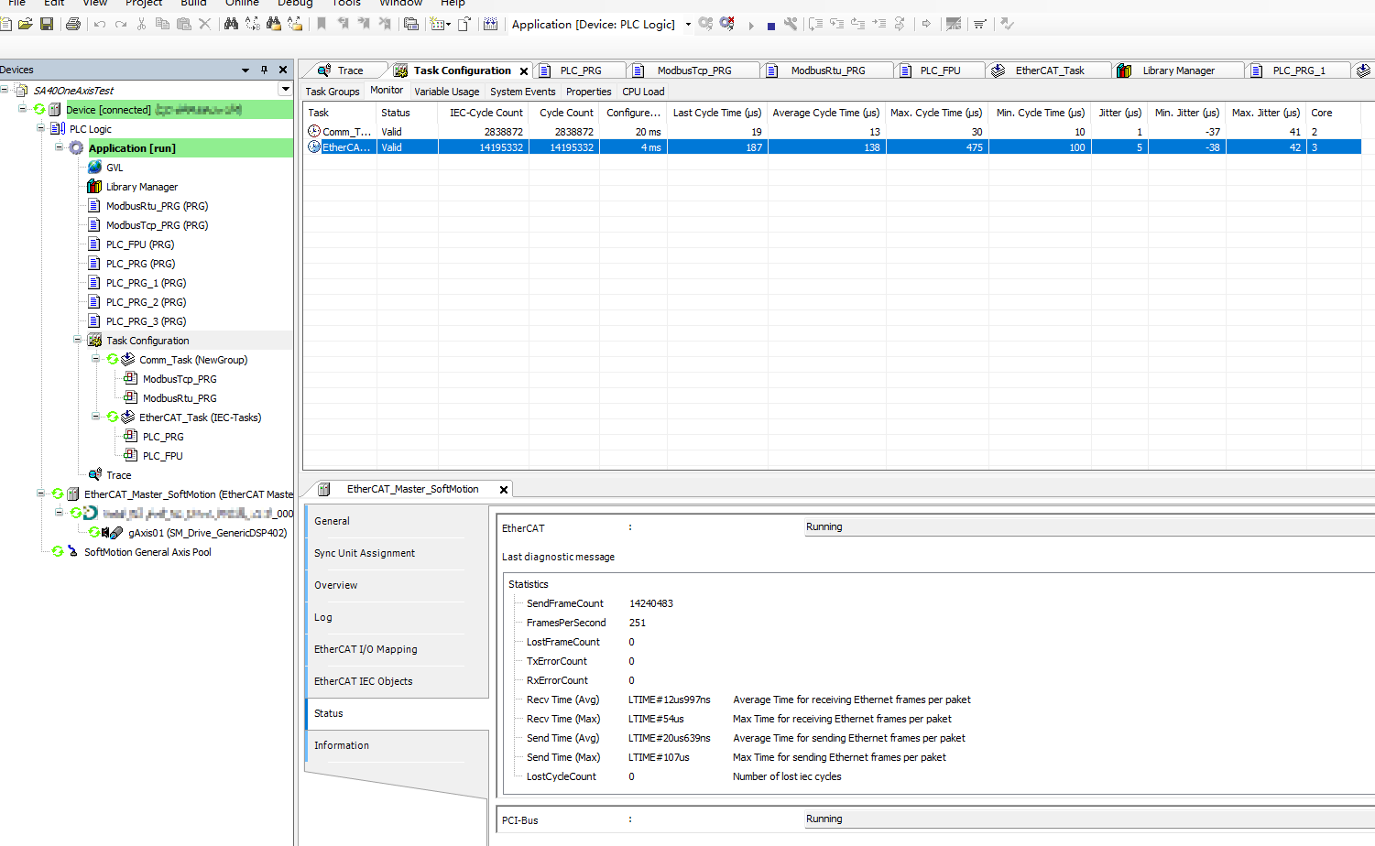The height and width of the screenshot is (846, 1375).
Task: Click the Login gear icon in toolbar
Action: coord(705,24)
